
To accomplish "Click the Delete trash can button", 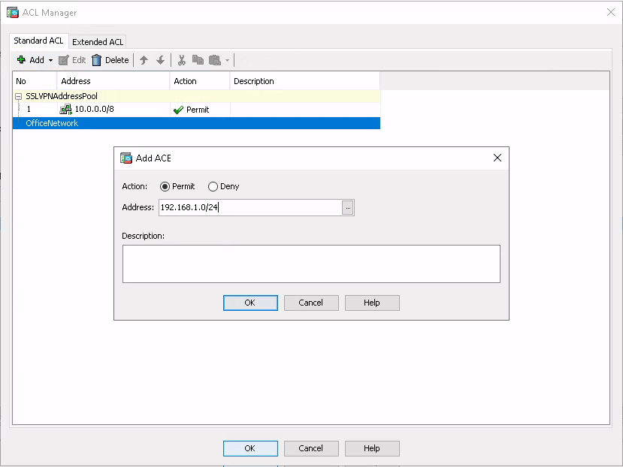I will tap(110, 60).
